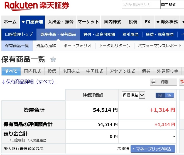The height and width of the screenshot is (155, 184).
Task: Open ポートフォリオ subtab
Action: coord(77,46)
